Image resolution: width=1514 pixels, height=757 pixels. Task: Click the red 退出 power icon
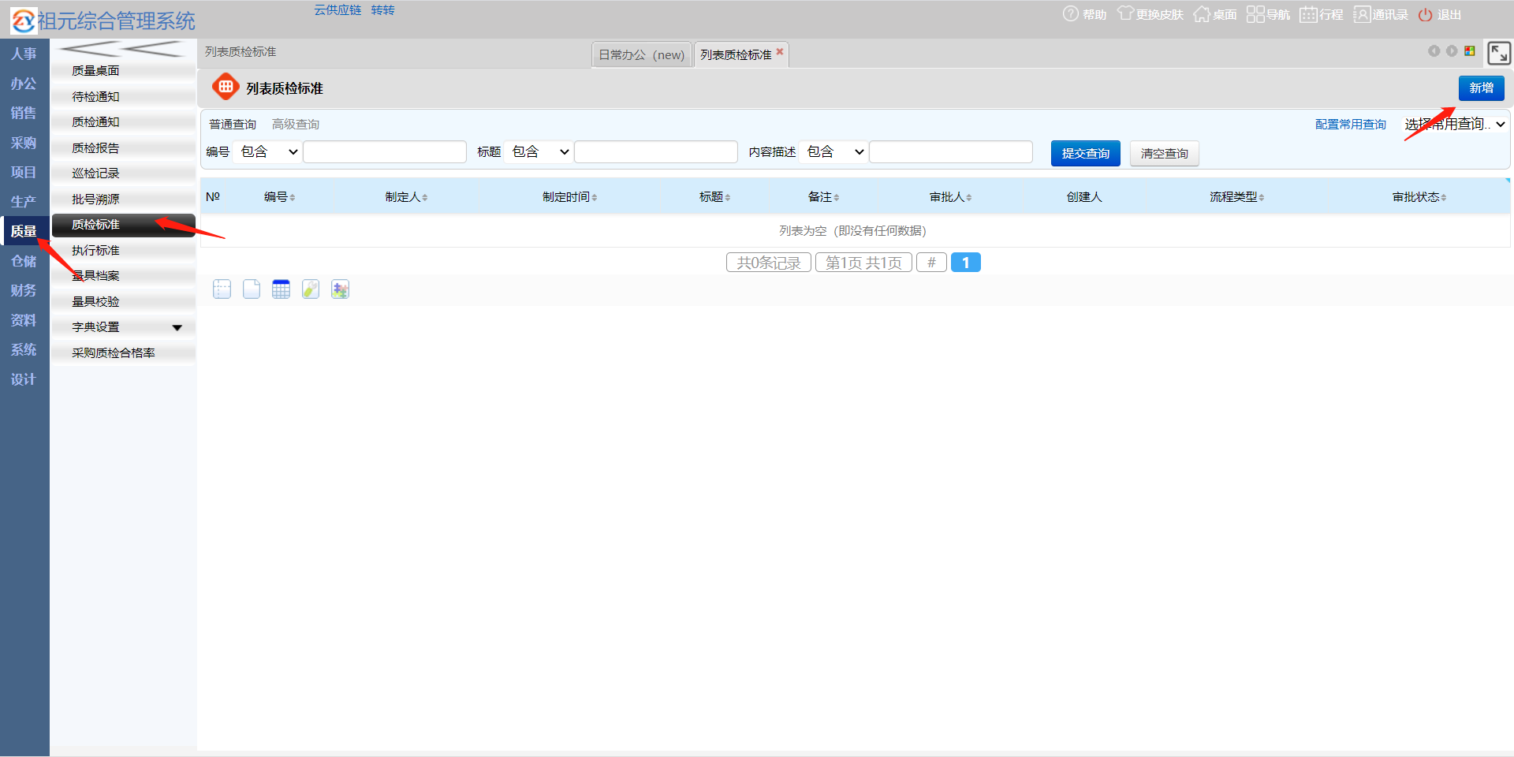[1425, 15]
